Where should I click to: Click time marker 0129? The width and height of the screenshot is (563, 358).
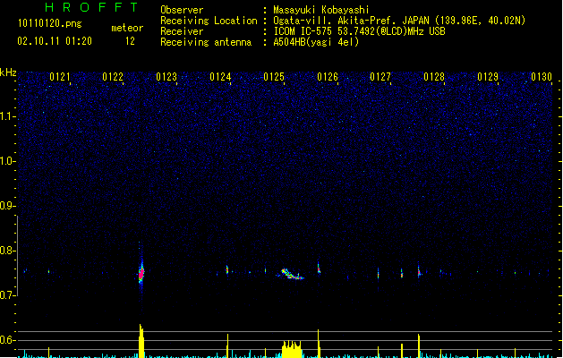[x=488, y=77]
